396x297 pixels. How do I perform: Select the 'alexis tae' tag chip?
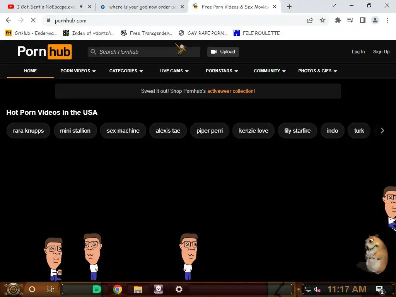(168, 131)
